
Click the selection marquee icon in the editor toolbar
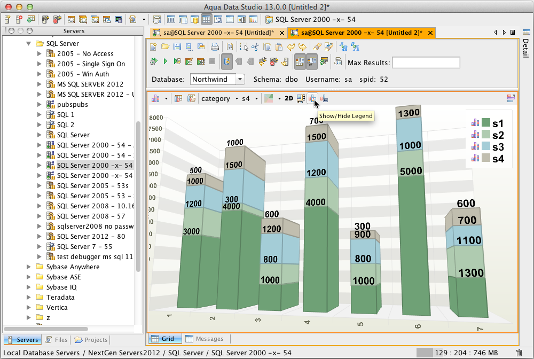244,46
